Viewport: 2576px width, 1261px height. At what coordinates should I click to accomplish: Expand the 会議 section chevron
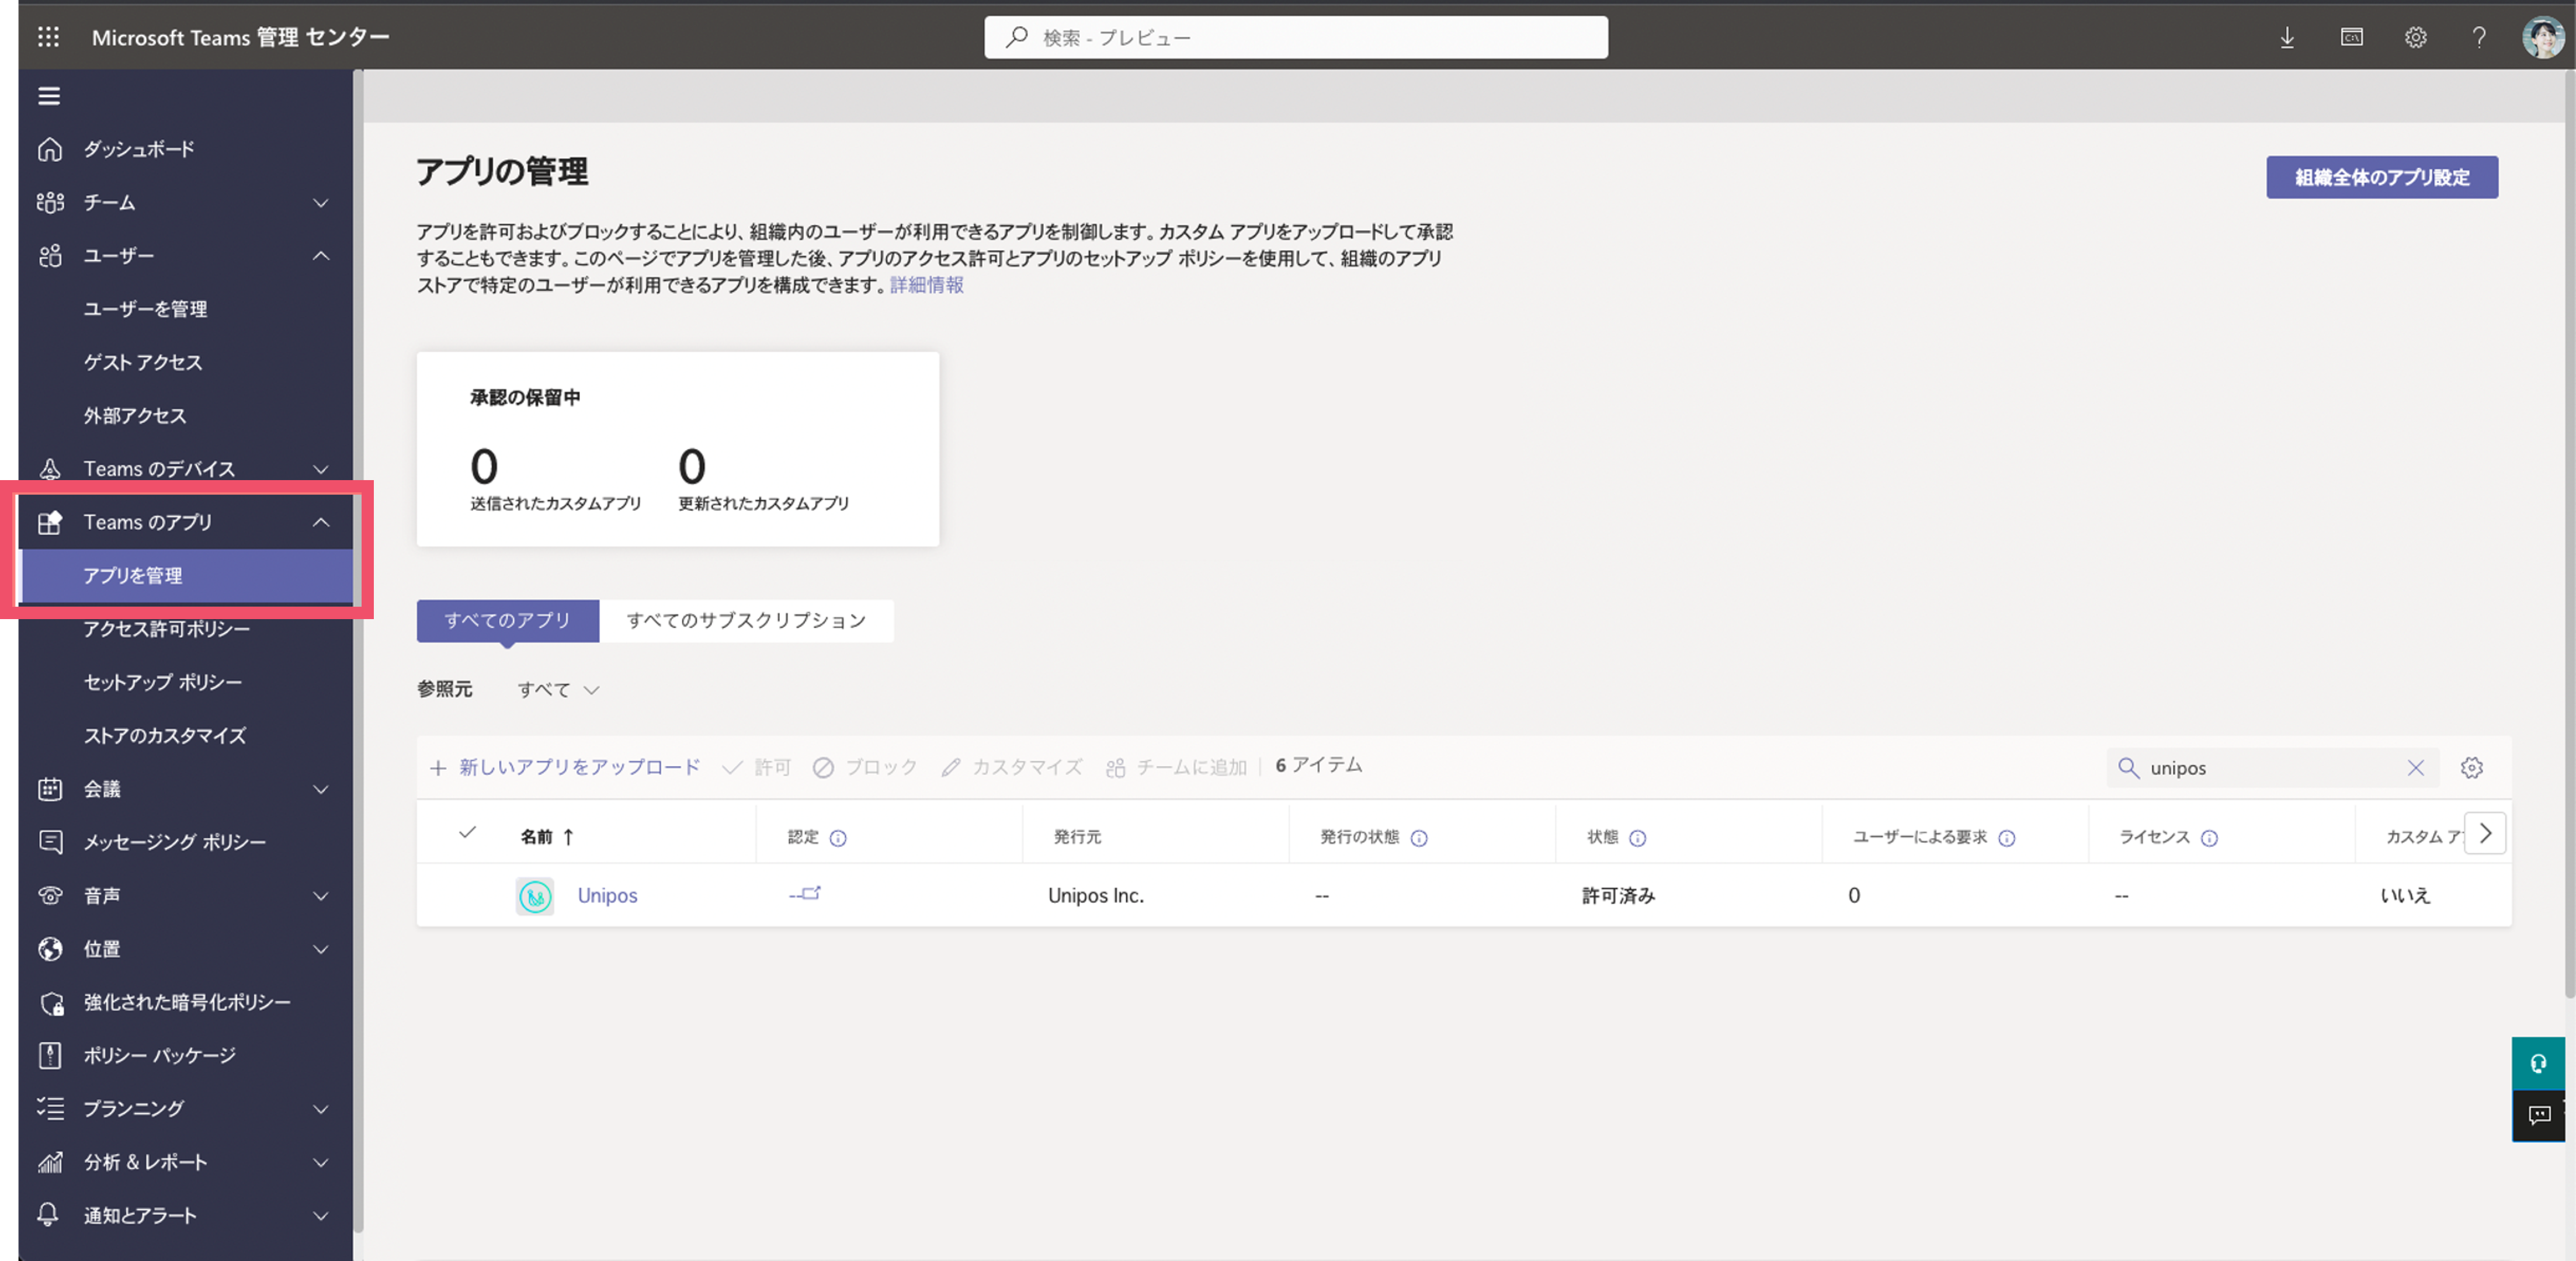click(x=321, y=789)
